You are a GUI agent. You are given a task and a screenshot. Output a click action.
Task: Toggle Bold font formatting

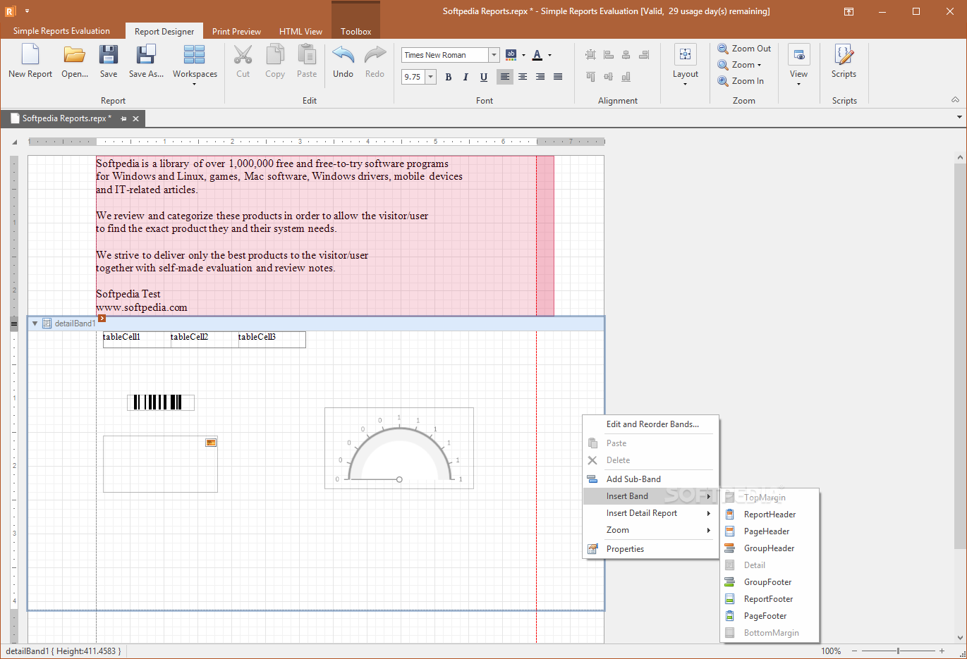click(448, 77)
